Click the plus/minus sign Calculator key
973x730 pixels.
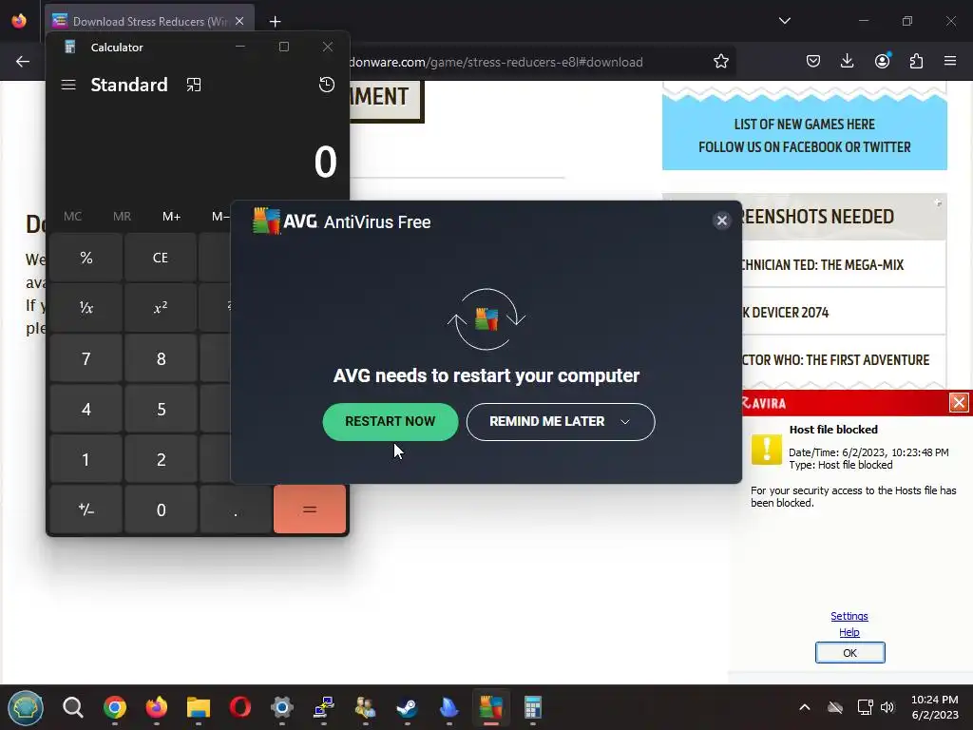[x=86, y=509]
